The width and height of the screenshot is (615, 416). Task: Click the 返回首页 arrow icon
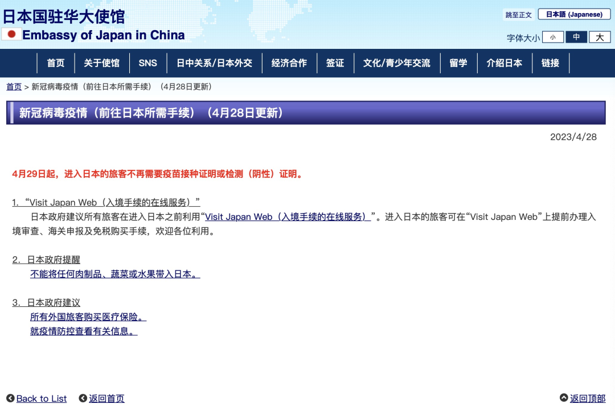coord(83,398)
